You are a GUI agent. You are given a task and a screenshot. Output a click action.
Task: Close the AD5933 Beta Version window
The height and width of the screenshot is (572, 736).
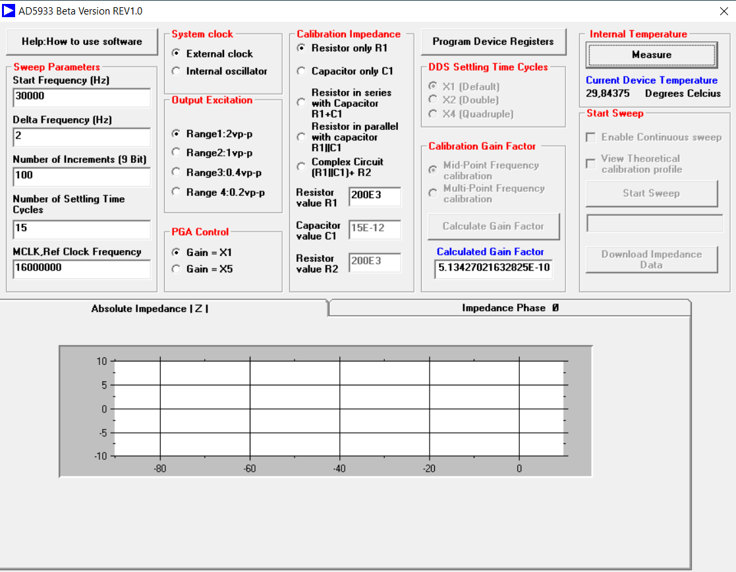click(x=723, y=11)
